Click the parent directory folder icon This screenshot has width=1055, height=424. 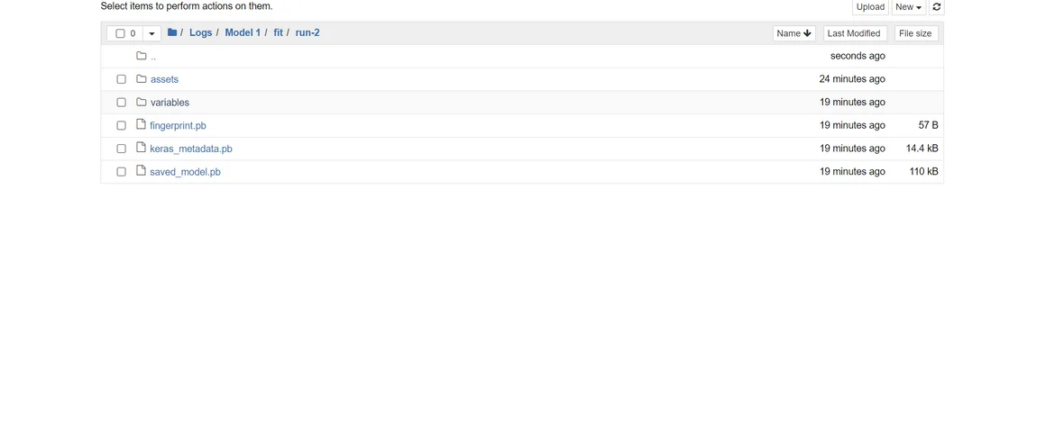pos(142,56)
